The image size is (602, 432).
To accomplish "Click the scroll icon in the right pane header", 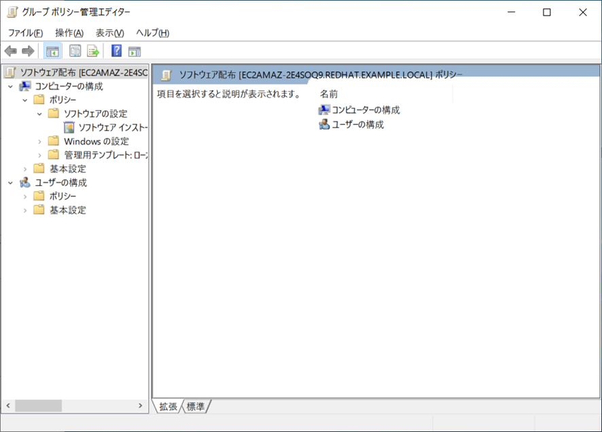I will [166, 75].
